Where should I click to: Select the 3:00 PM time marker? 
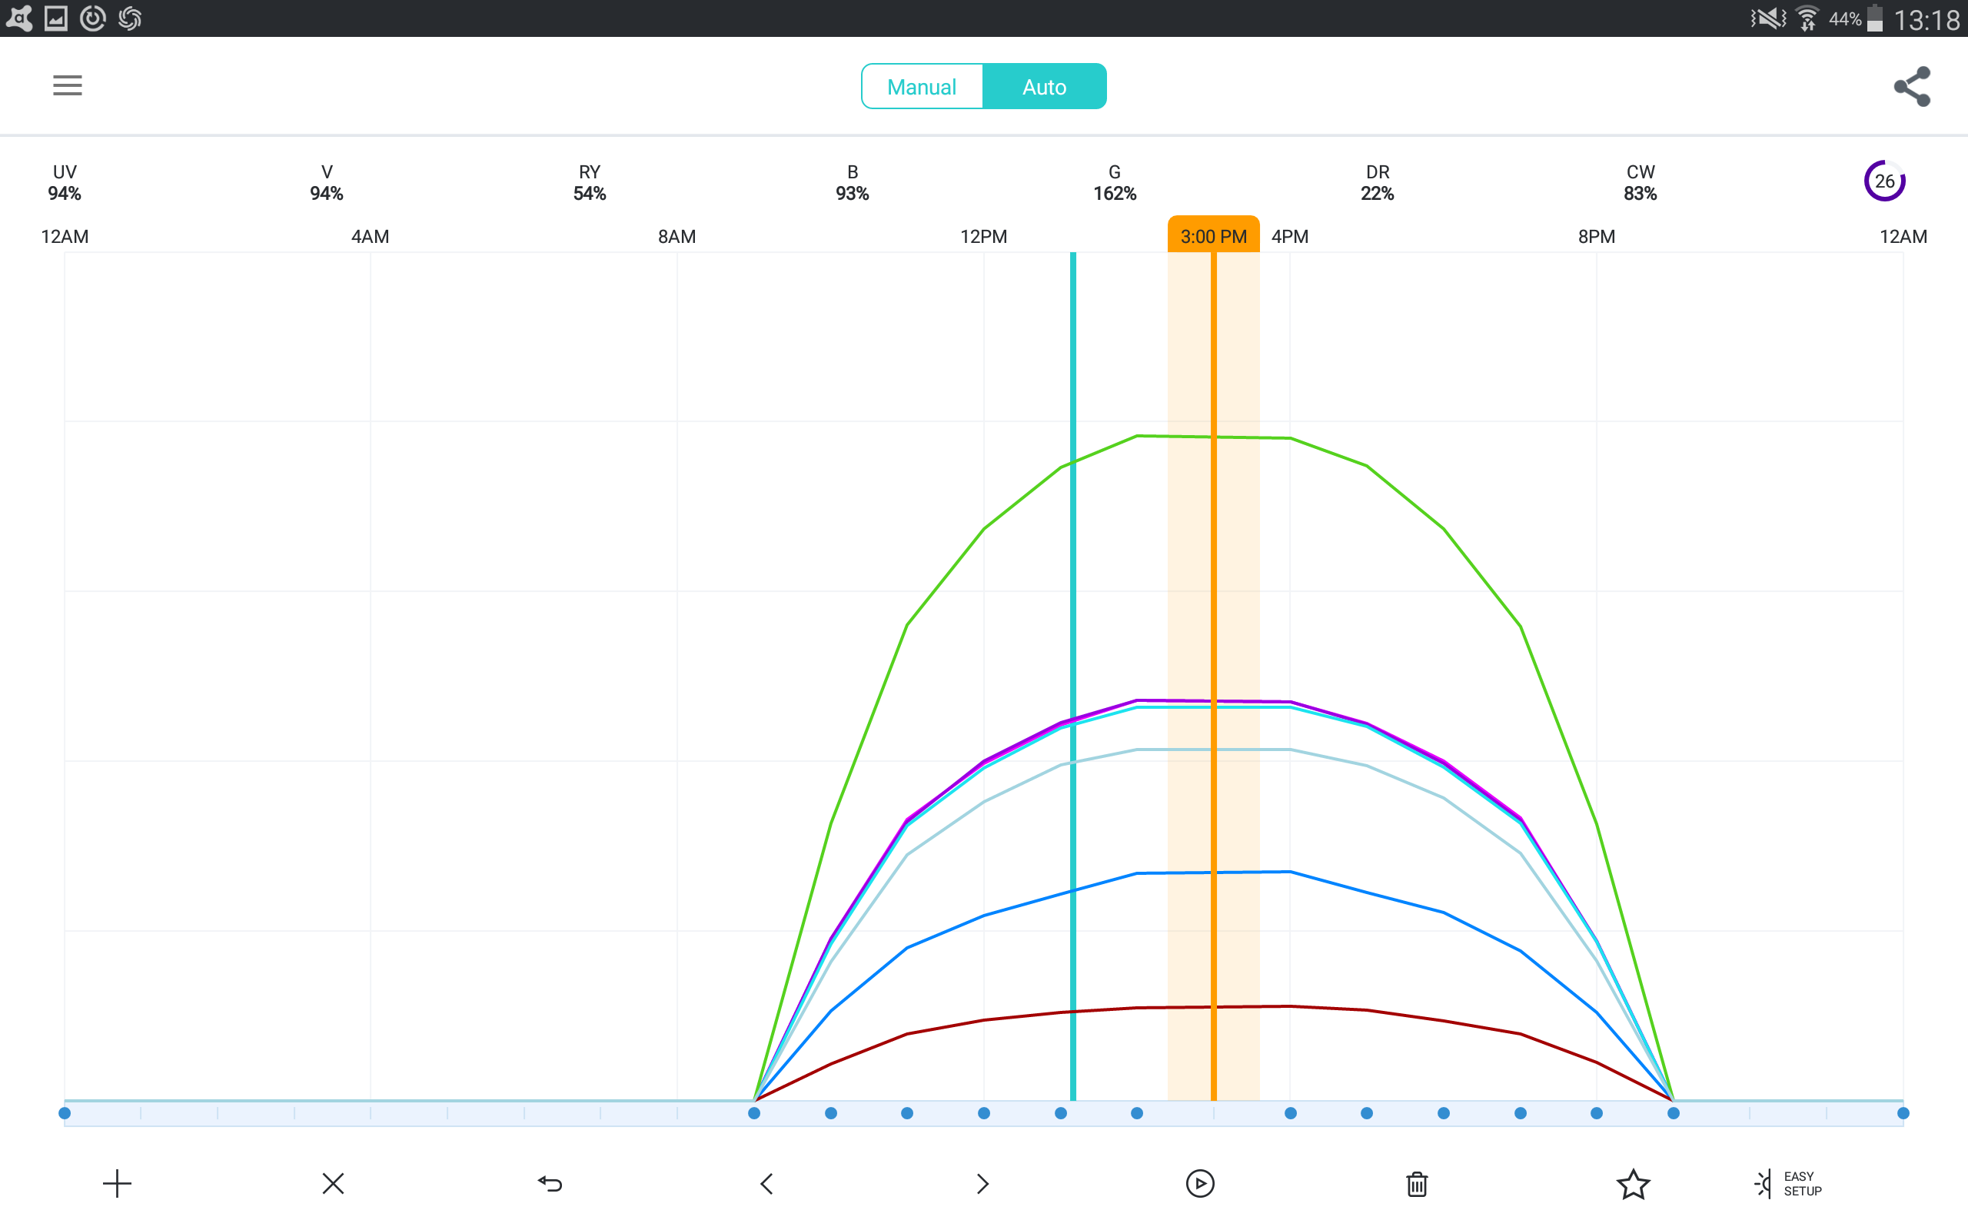tap(1213, 236)
